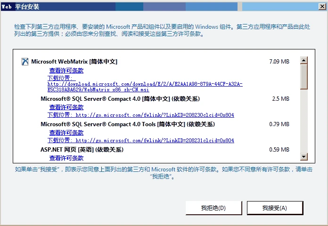Click the Microsoft WebMatrix product icon
Viewport: 328px width, 226px height.
(x=25, y=62)
